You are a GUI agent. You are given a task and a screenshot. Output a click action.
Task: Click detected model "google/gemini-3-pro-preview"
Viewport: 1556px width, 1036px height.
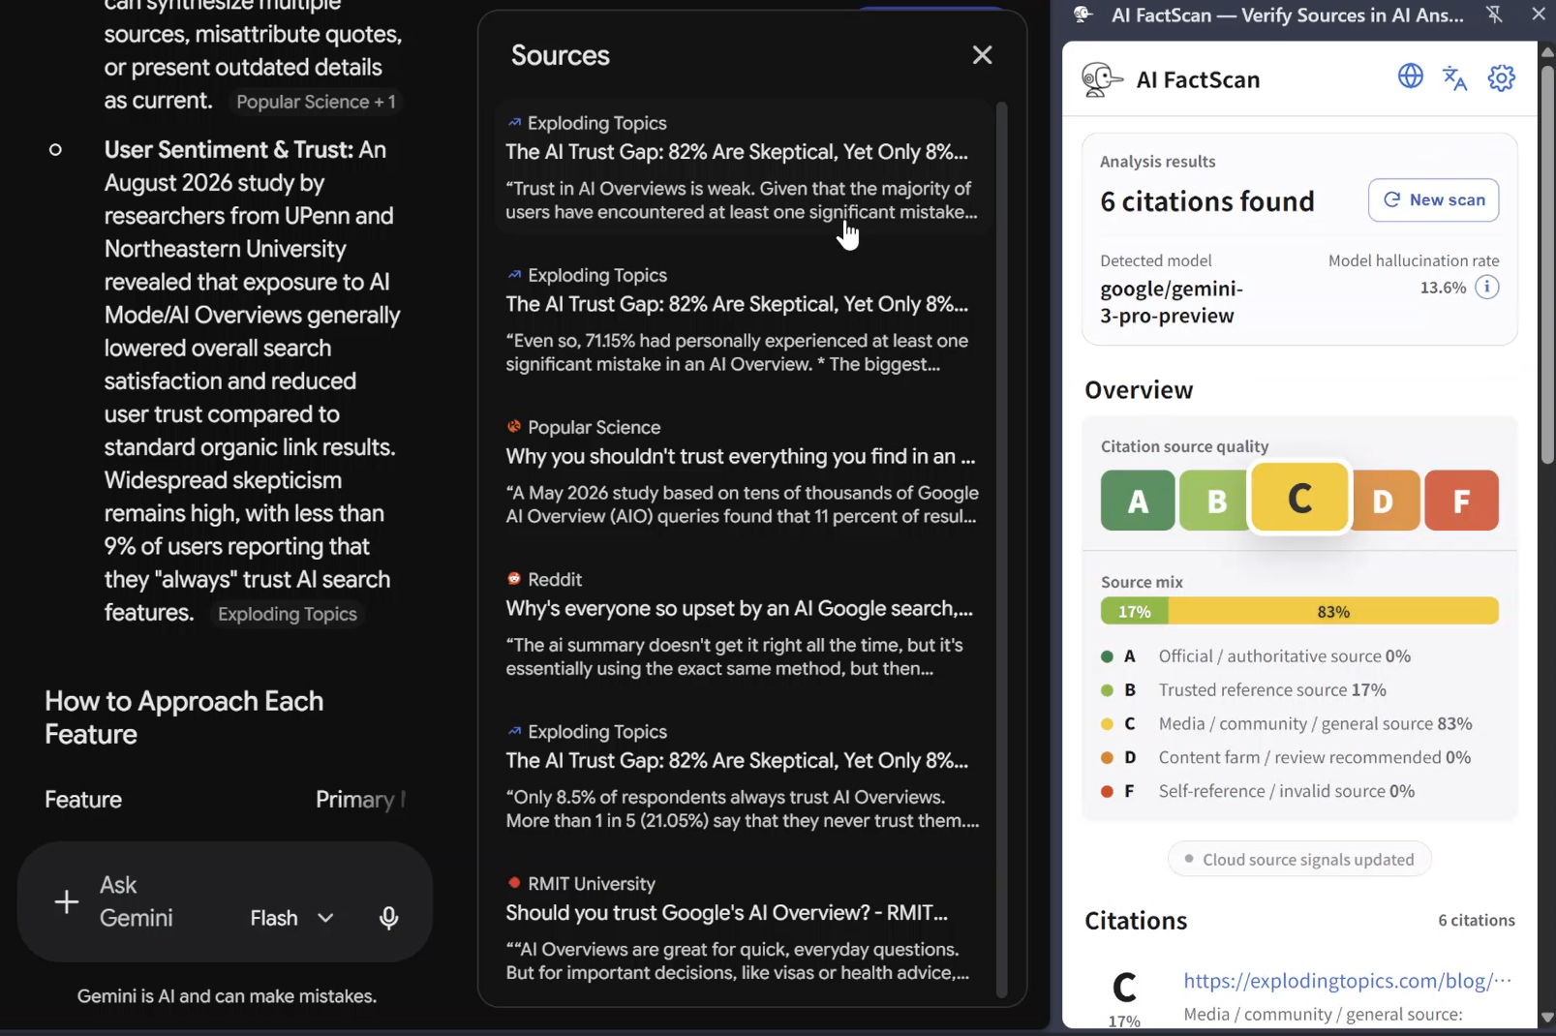(x=1172, y=302)
